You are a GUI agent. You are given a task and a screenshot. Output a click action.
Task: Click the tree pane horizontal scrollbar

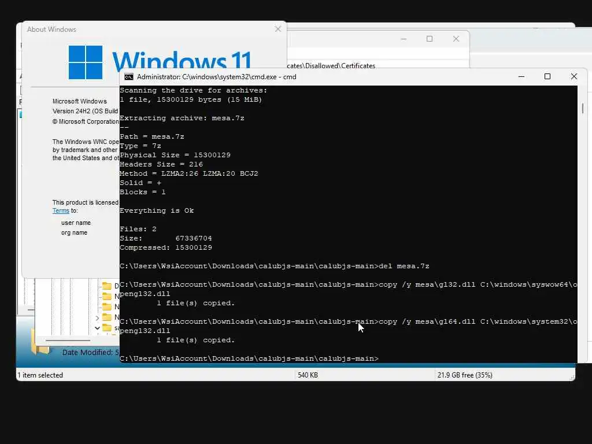coord(68,340)
